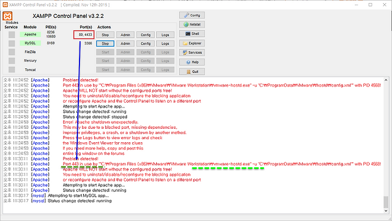Screen dimensions: 392x221
Task: Click 'improper privileges, a crash' log line
Action: (125, 132)
